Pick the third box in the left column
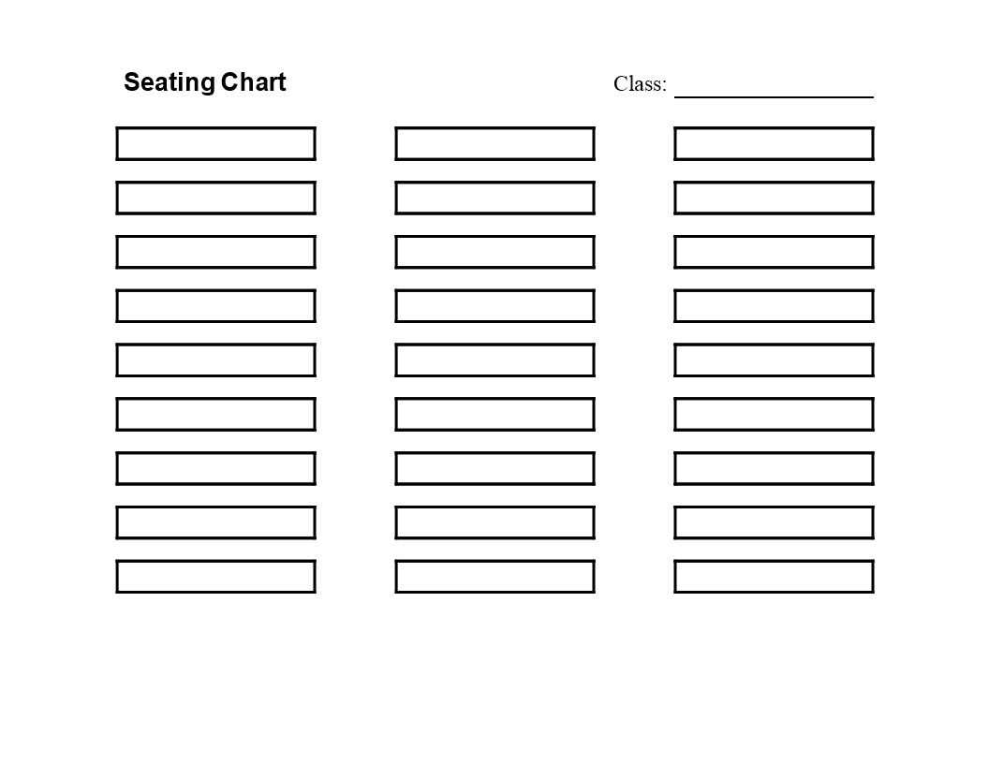Image resolution: width=989 pixels, height=764 pixels. click(215, 252)
